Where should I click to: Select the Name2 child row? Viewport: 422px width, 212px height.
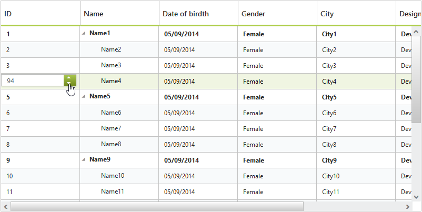(111, 49)
